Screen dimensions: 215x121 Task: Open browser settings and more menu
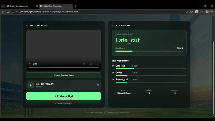[x=202, y=12]
